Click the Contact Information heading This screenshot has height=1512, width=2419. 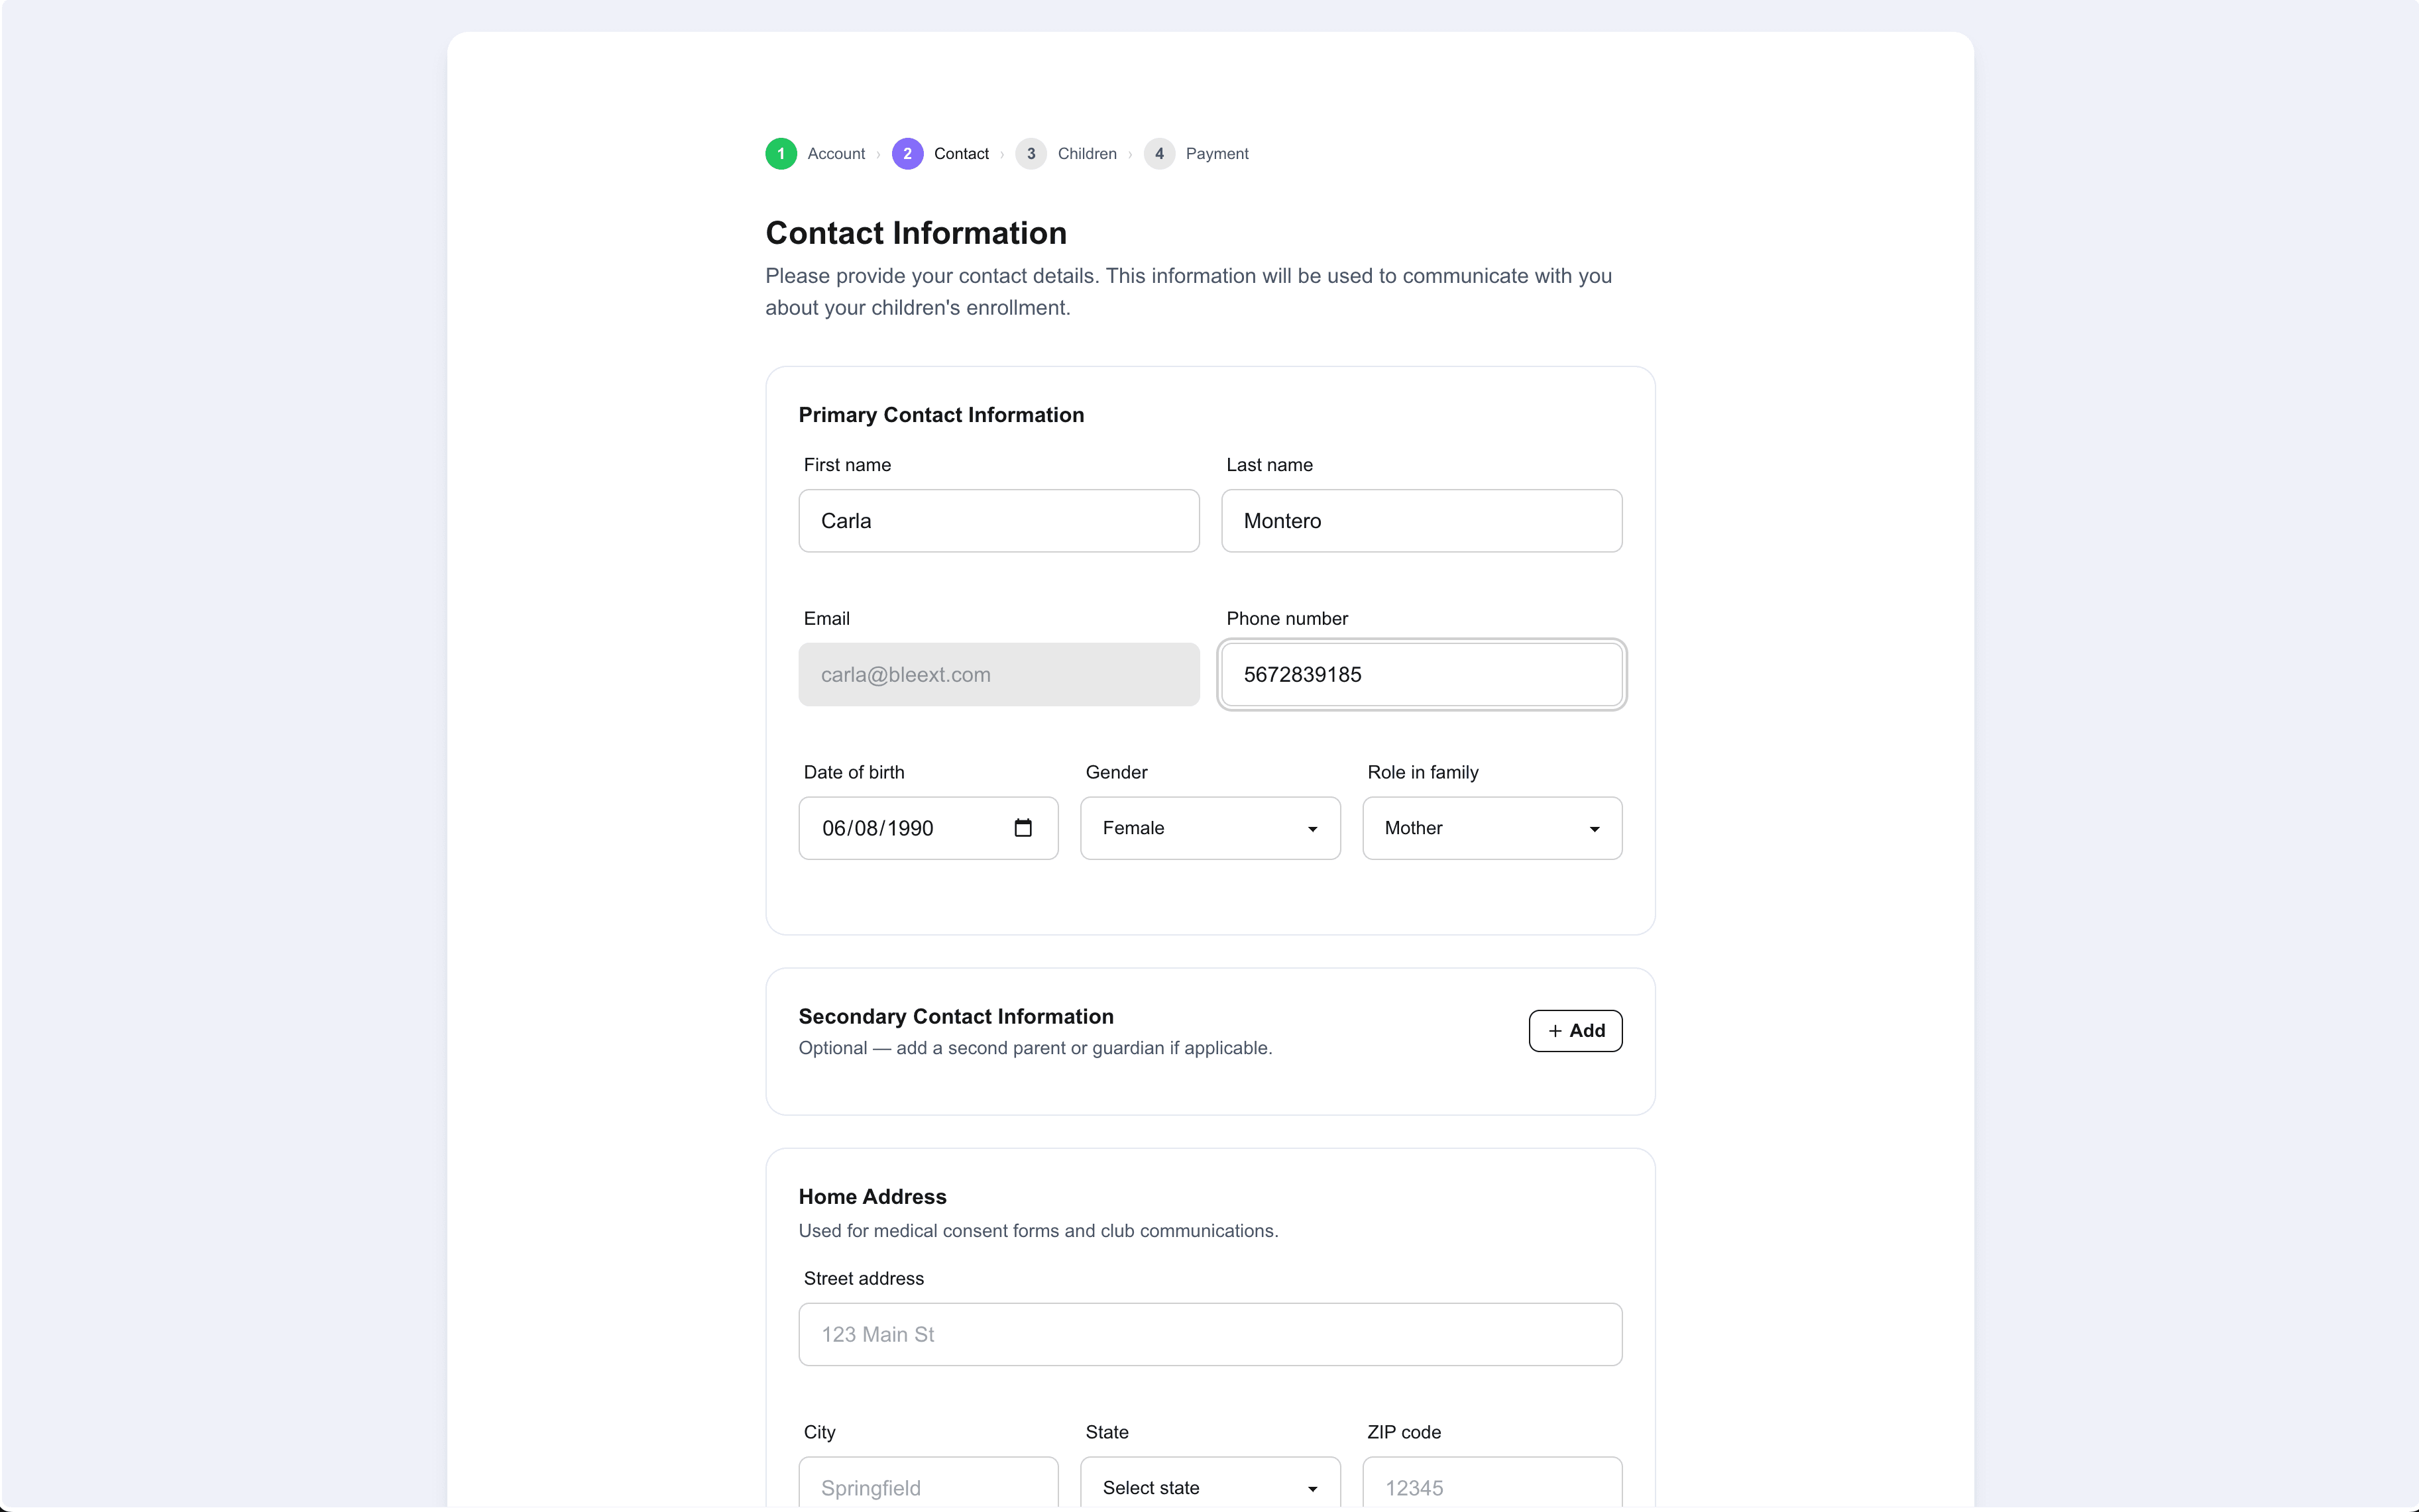coord(916,233)
